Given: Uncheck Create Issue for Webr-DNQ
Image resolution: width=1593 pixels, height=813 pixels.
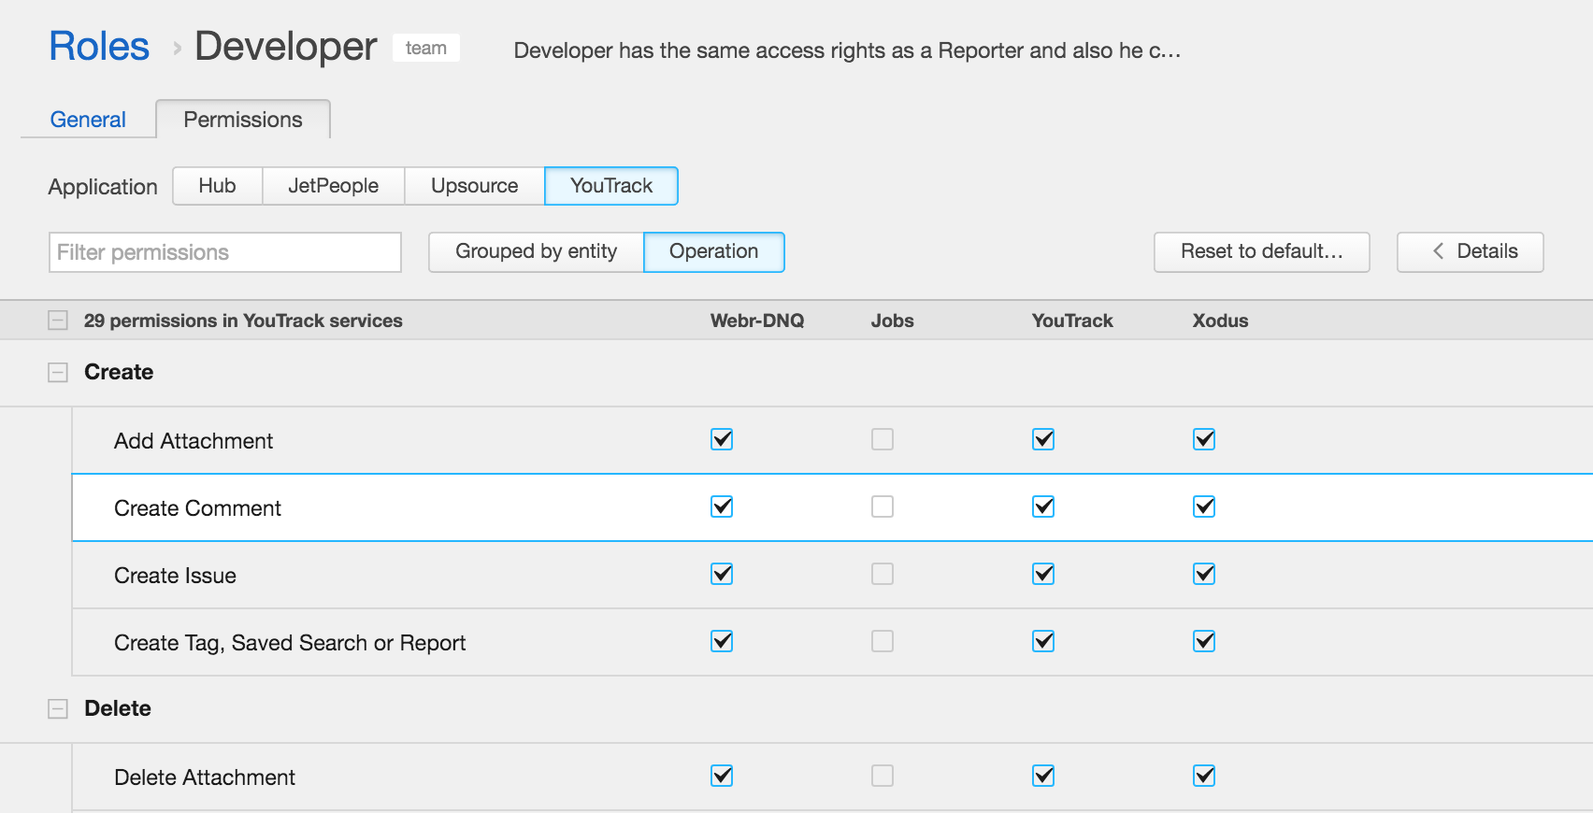Looking at the screenshot, I should [x=722, y=574].
